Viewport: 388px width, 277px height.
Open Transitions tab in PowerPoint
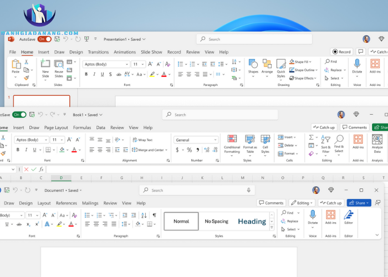pyautogui.click(x=98, y=52)
